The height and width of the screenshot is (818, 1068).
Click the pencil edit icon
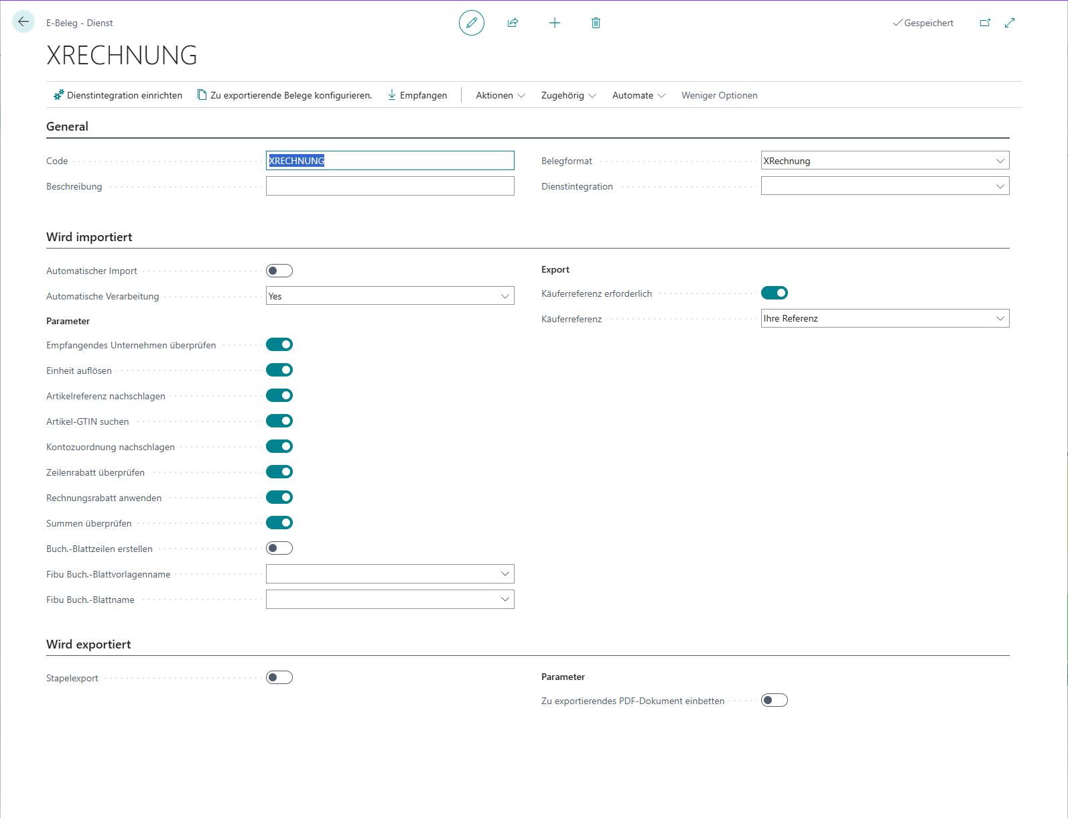[472, 23]
